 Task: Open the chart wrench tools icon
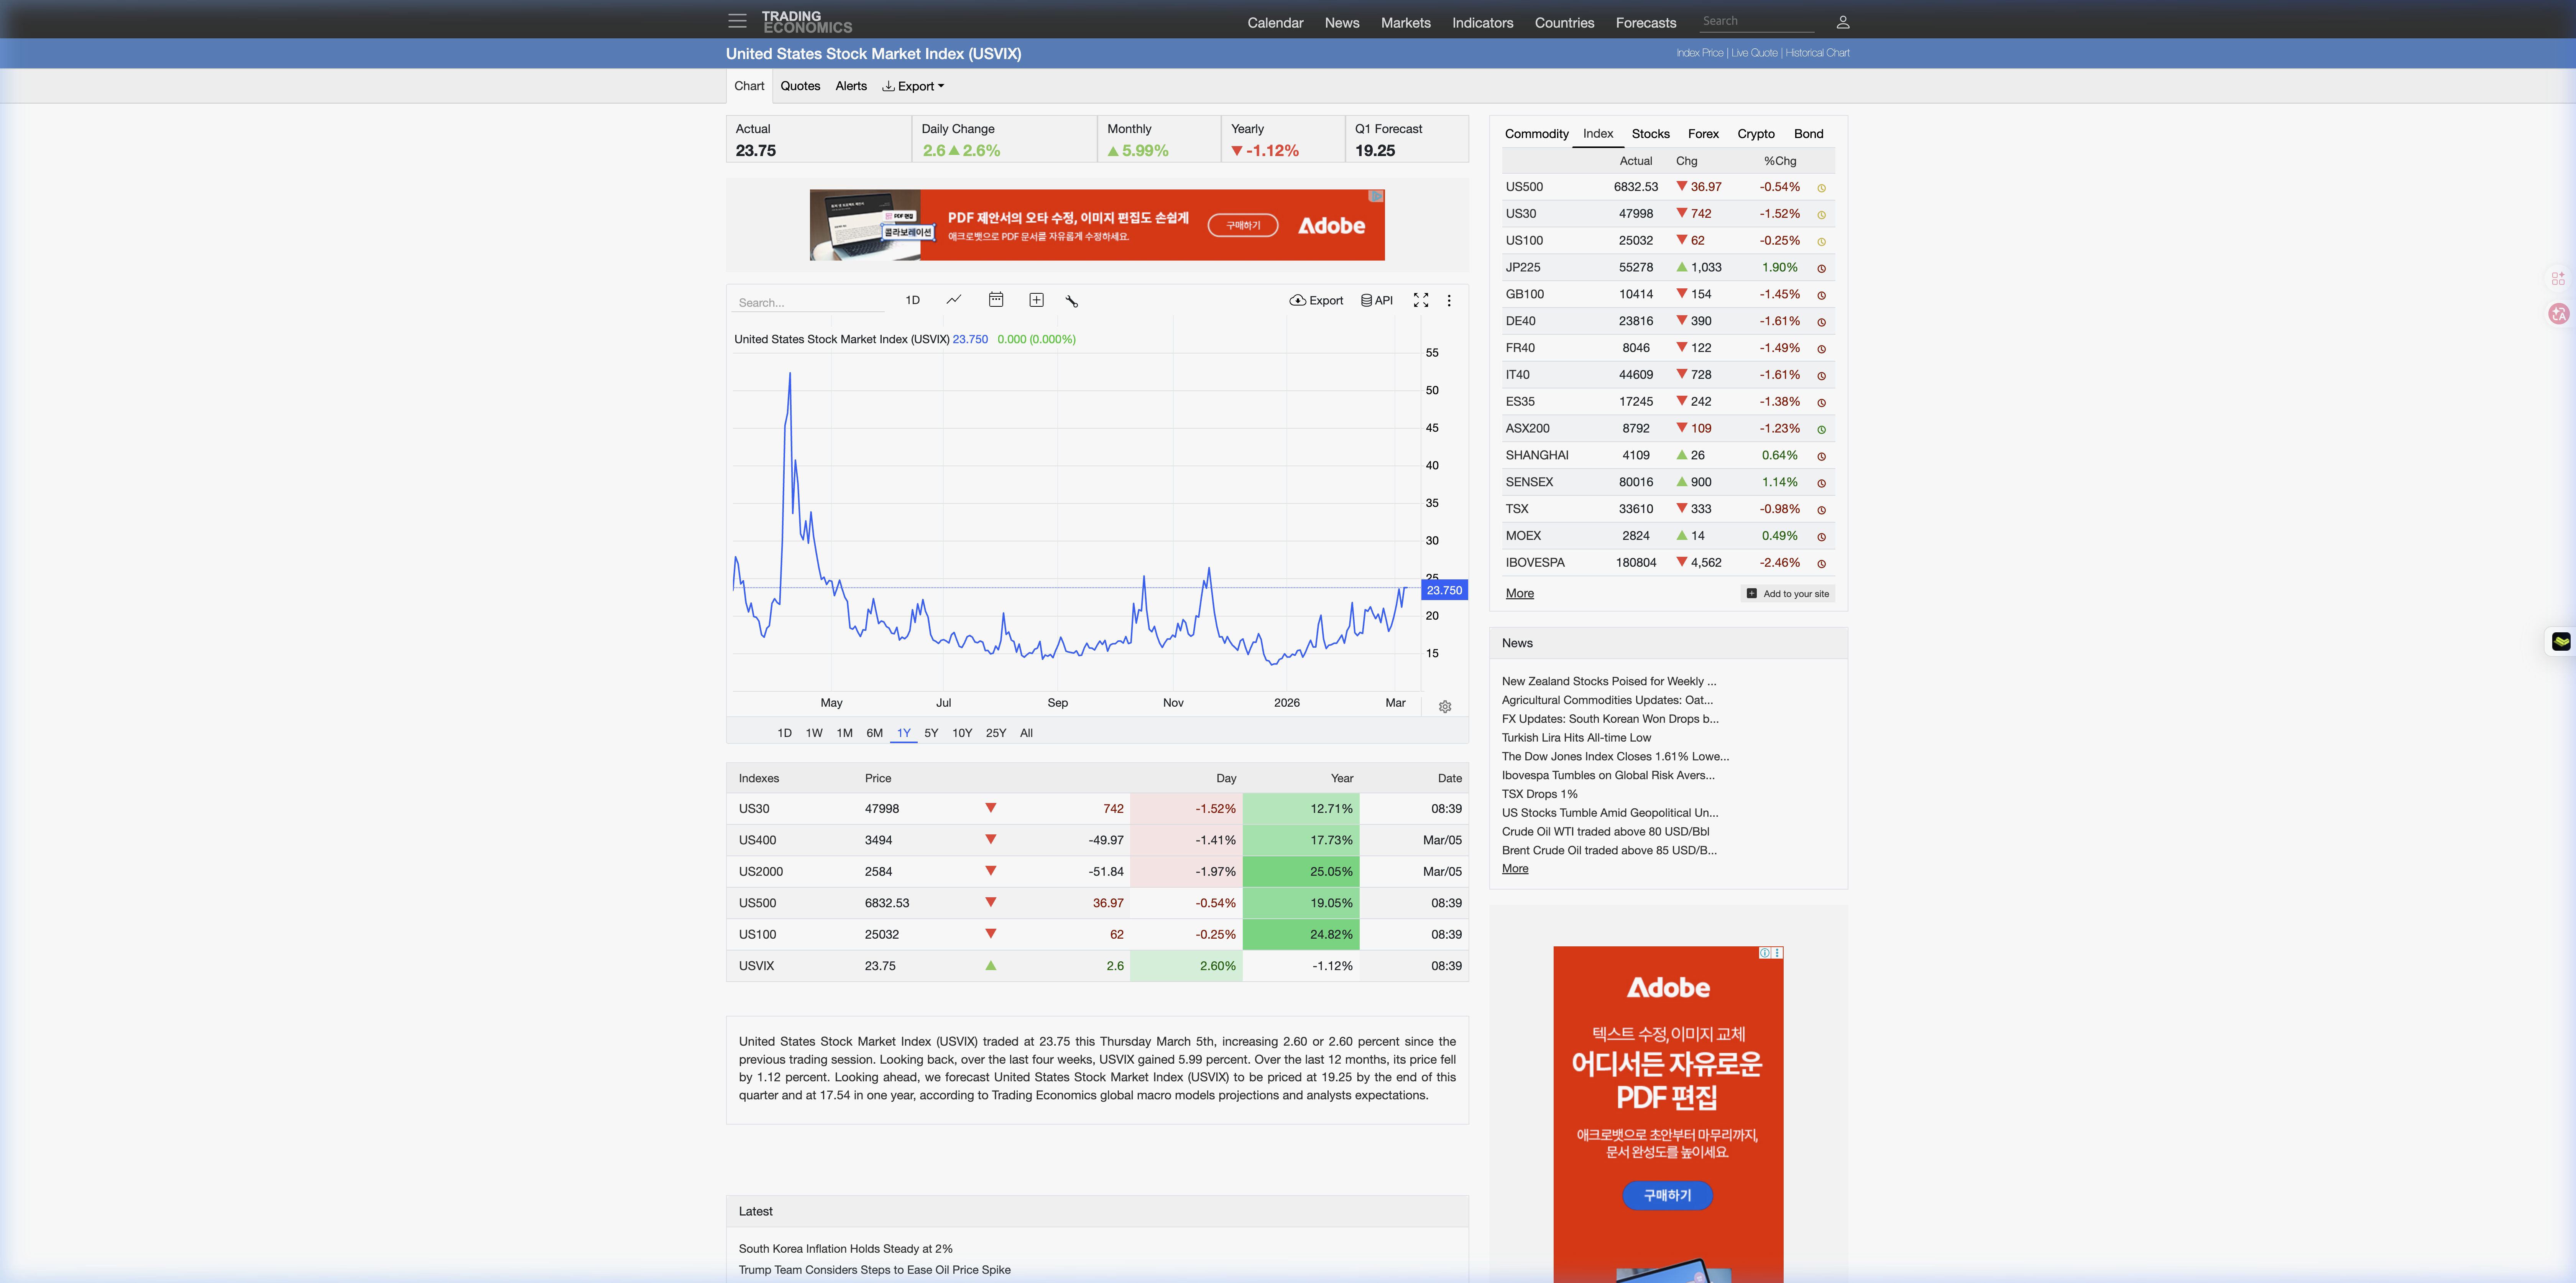click(1072, 301)
